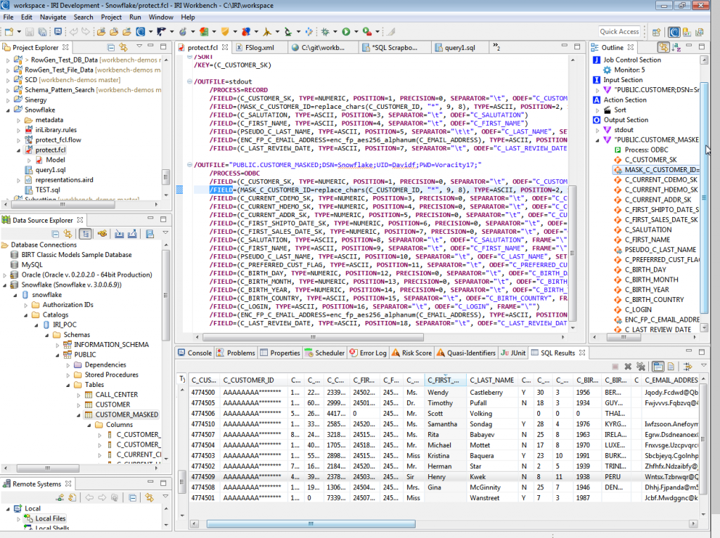The height and width of the screenshot is (538, 720).
Task: Toggle alphabetical sort in Outline panel
Action: pyautogui.click(x=676, y=47)
